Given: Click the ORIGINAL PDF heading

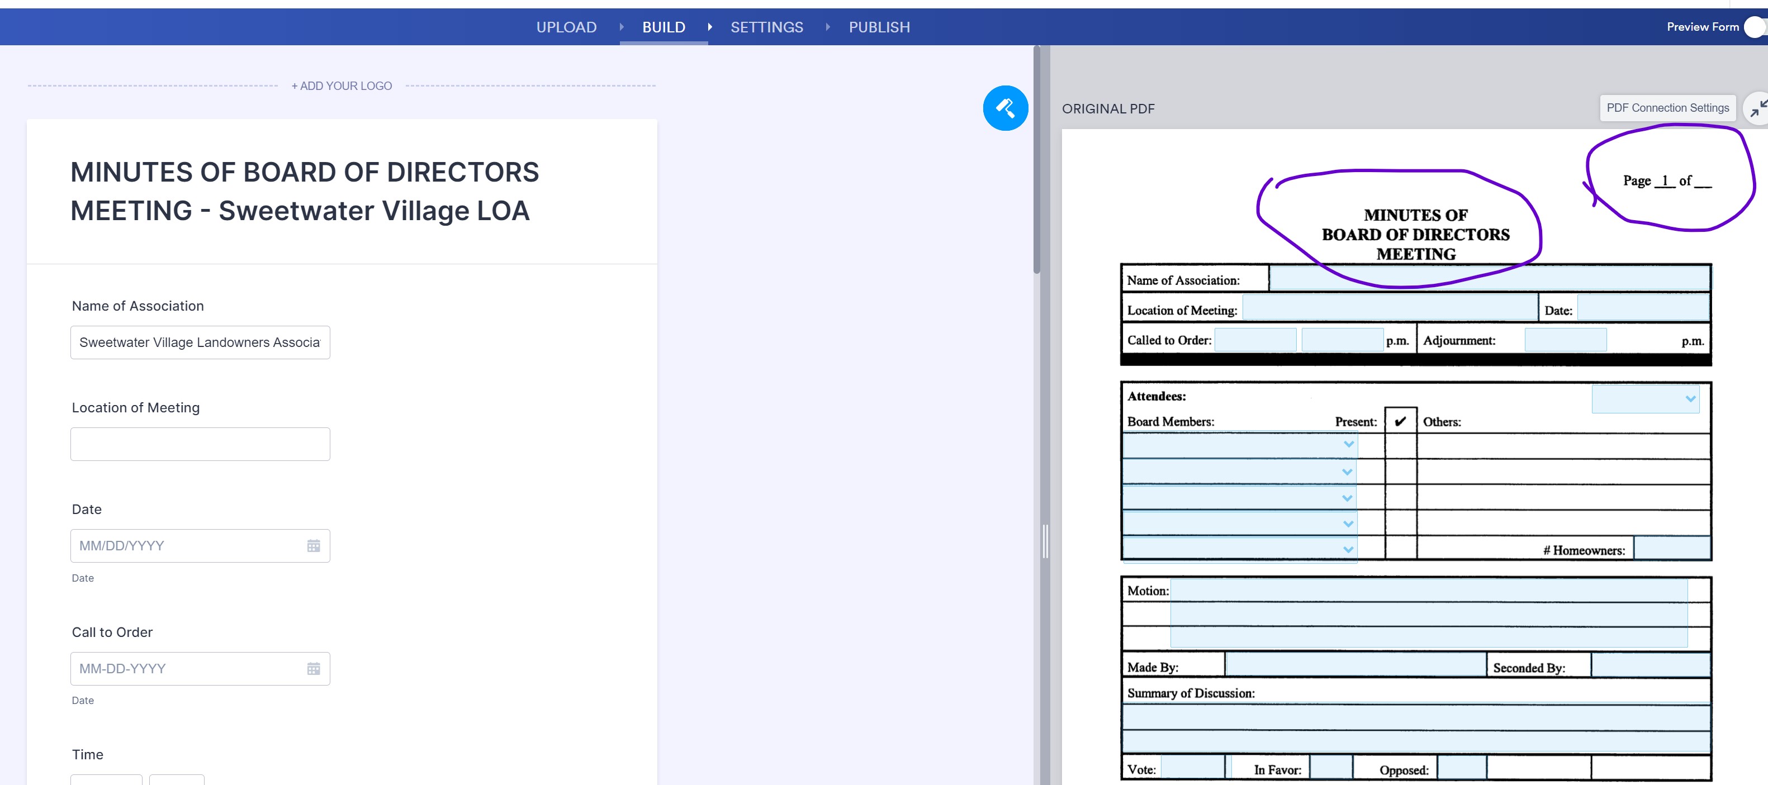Looking at the screenshot, I should [x=1108, y=108].
